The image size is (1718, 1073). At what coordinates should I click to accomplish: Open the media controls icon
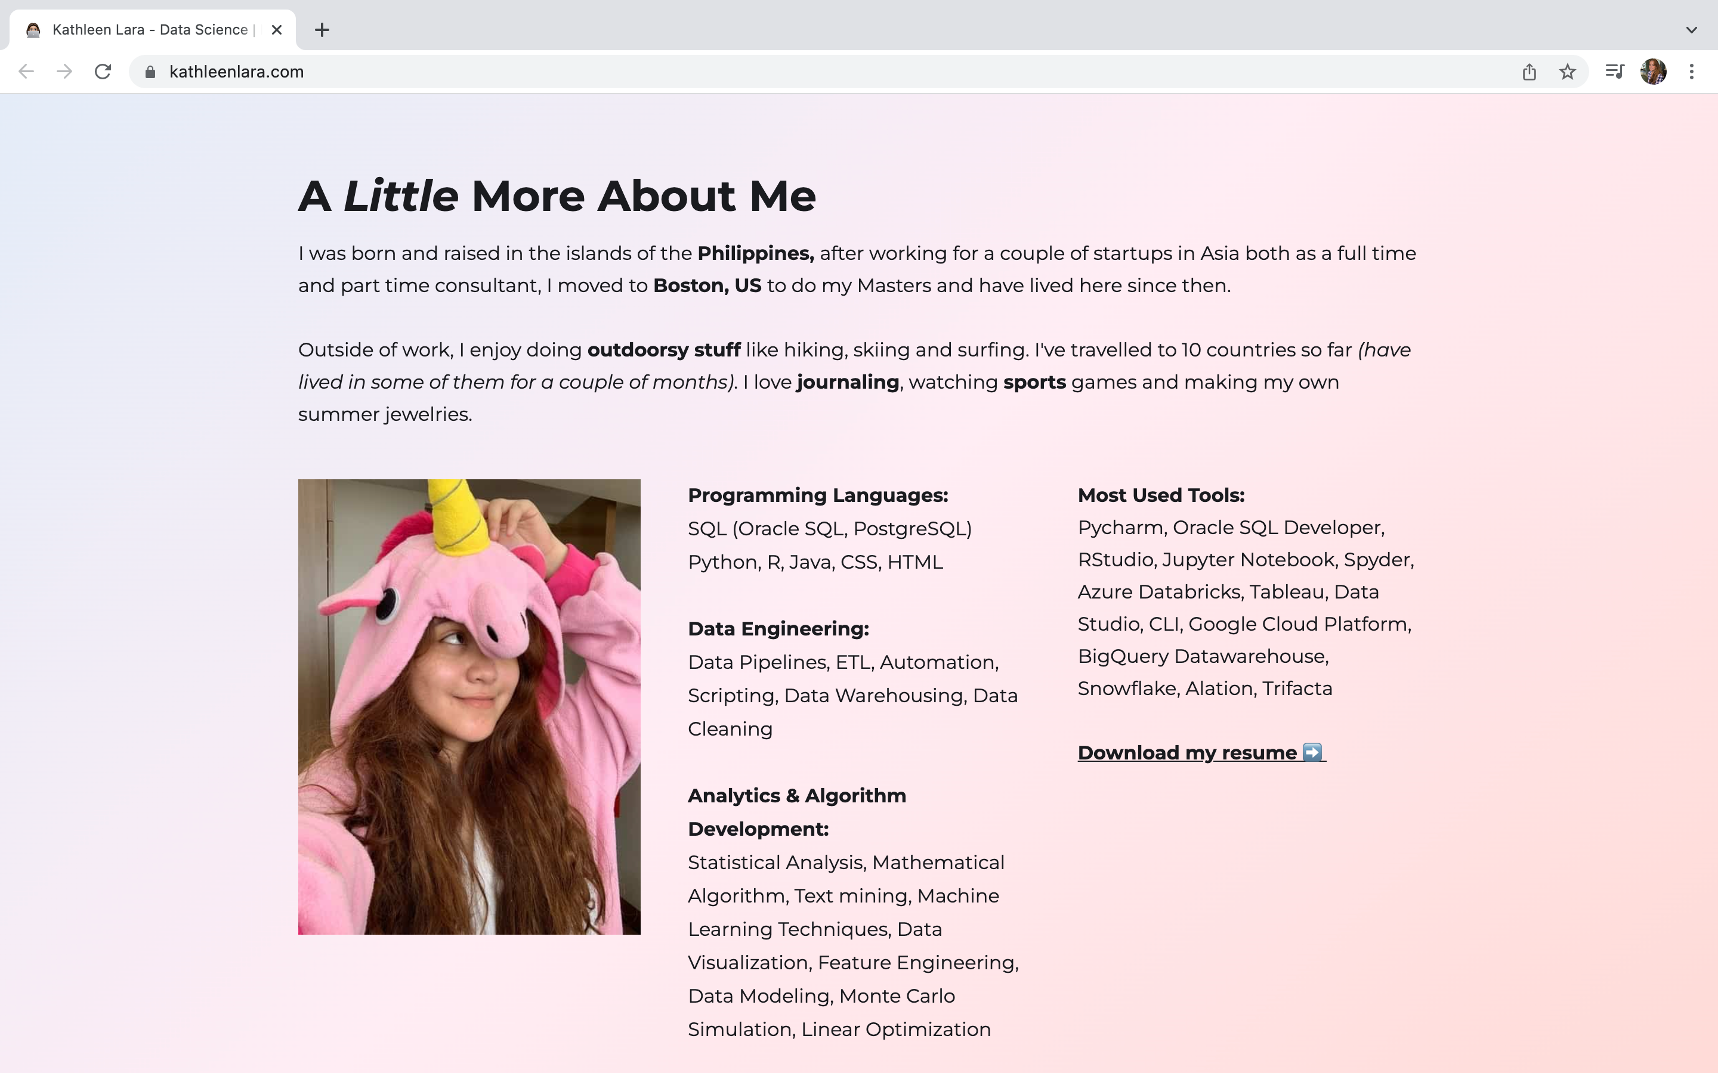click(x=1614, y=72)
